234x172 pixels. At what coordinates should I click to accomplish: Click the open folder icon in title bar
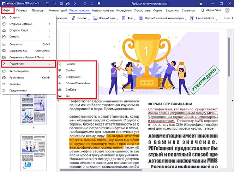[47, 4]
